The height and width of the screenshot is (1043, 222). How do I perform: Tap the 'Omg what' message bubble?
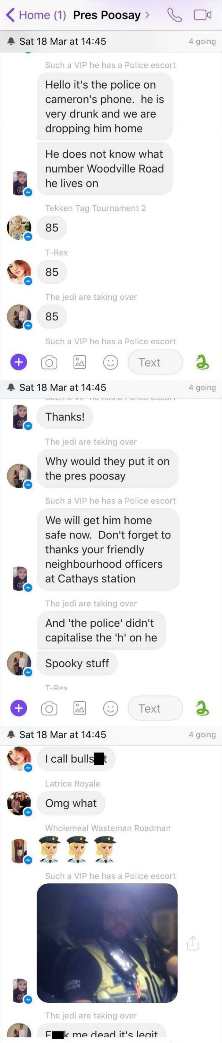pos(71,803)
